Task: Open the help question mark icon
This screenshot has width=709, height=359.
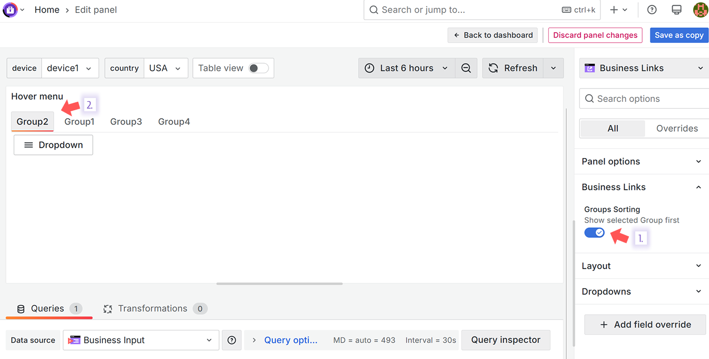Action: point(652,9)
